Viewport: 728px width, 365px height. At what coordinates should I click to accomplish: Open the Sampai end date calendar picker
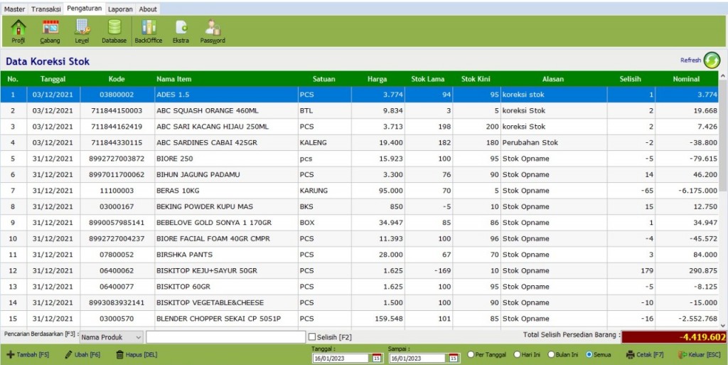coord(454,358)
